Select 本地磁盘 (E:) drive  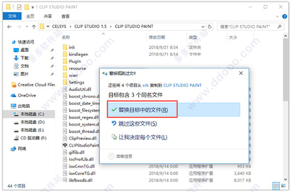[29, 130]
